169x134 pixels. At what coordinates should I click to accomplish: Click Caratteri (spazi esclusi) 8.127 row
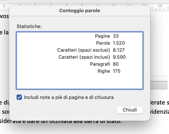coord(80,50)
